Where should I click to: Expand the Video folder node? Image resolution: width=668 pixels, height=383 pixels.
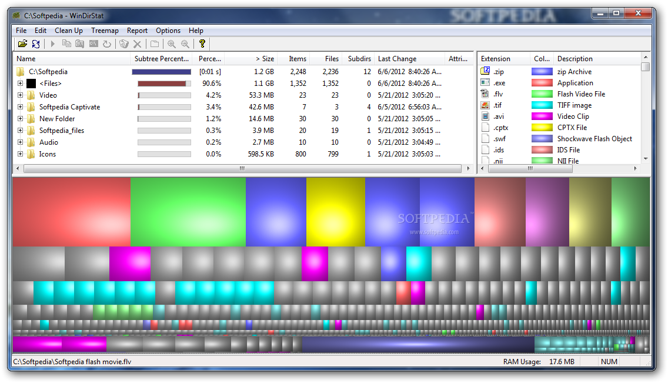[x=20, y=95]
